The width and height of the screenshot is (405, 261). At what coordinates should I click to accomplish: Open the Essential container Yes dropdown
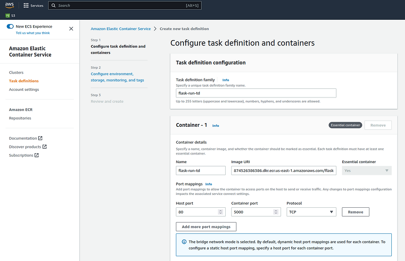pos(367,171)
